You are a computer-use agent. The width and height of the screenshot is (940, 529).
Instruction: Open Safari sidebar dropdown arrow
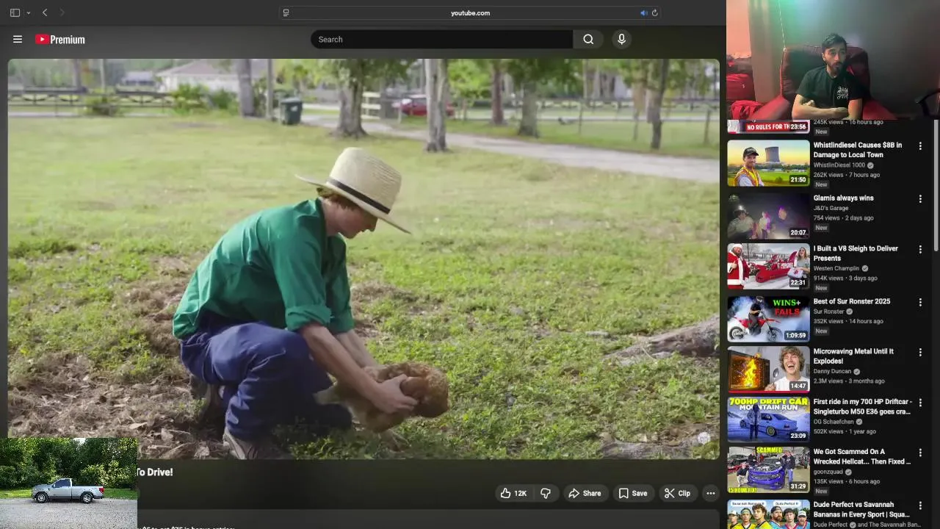[29, 12]
